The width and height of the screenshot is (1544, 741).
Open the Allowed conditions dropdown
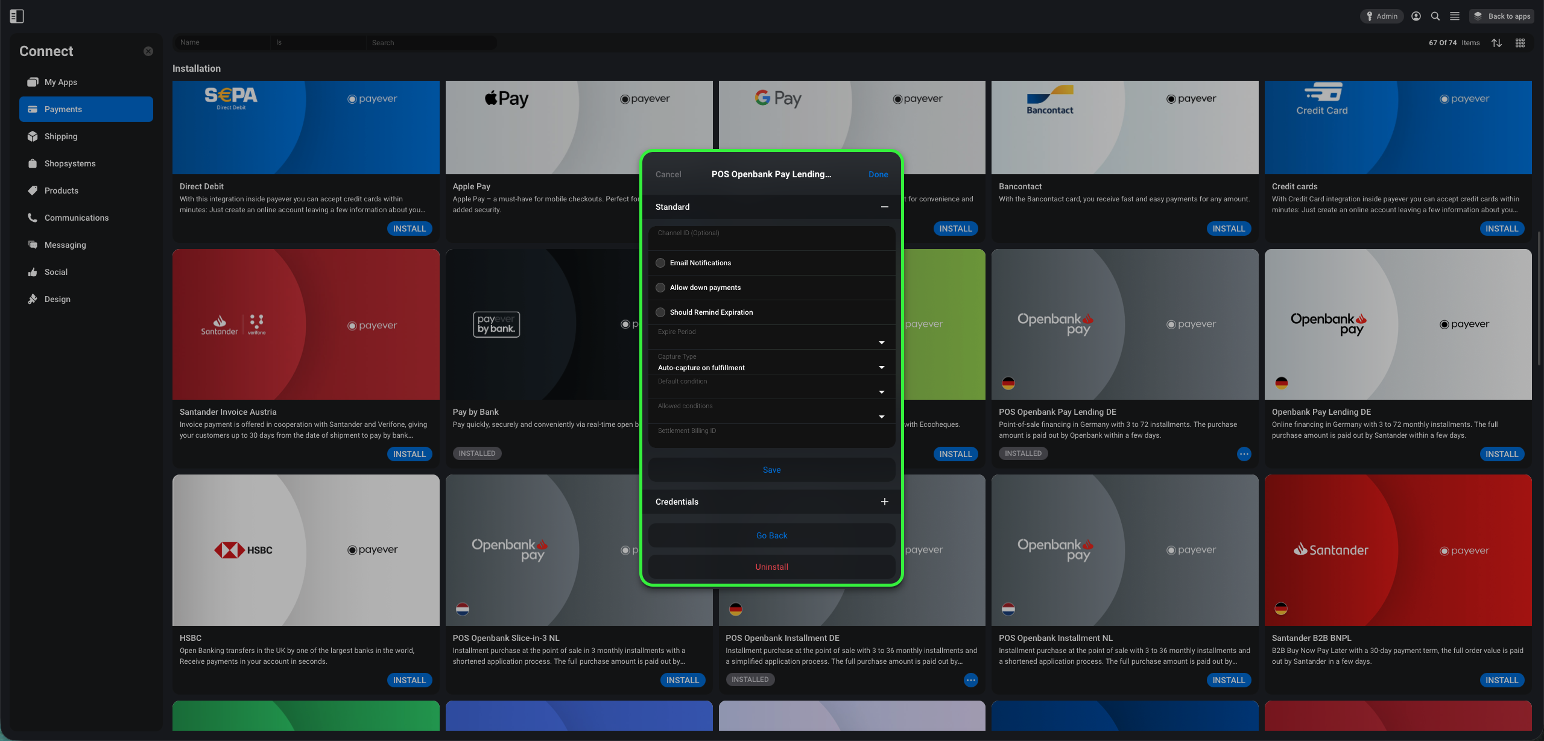[772, 412]
